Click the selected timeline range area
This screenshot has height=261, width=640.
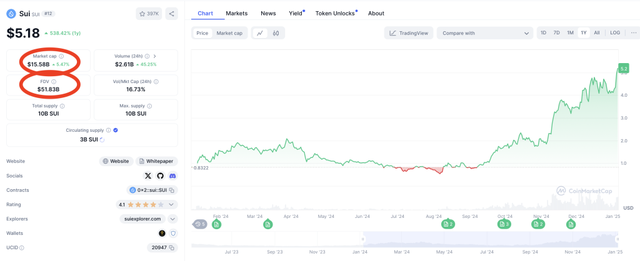490,239
